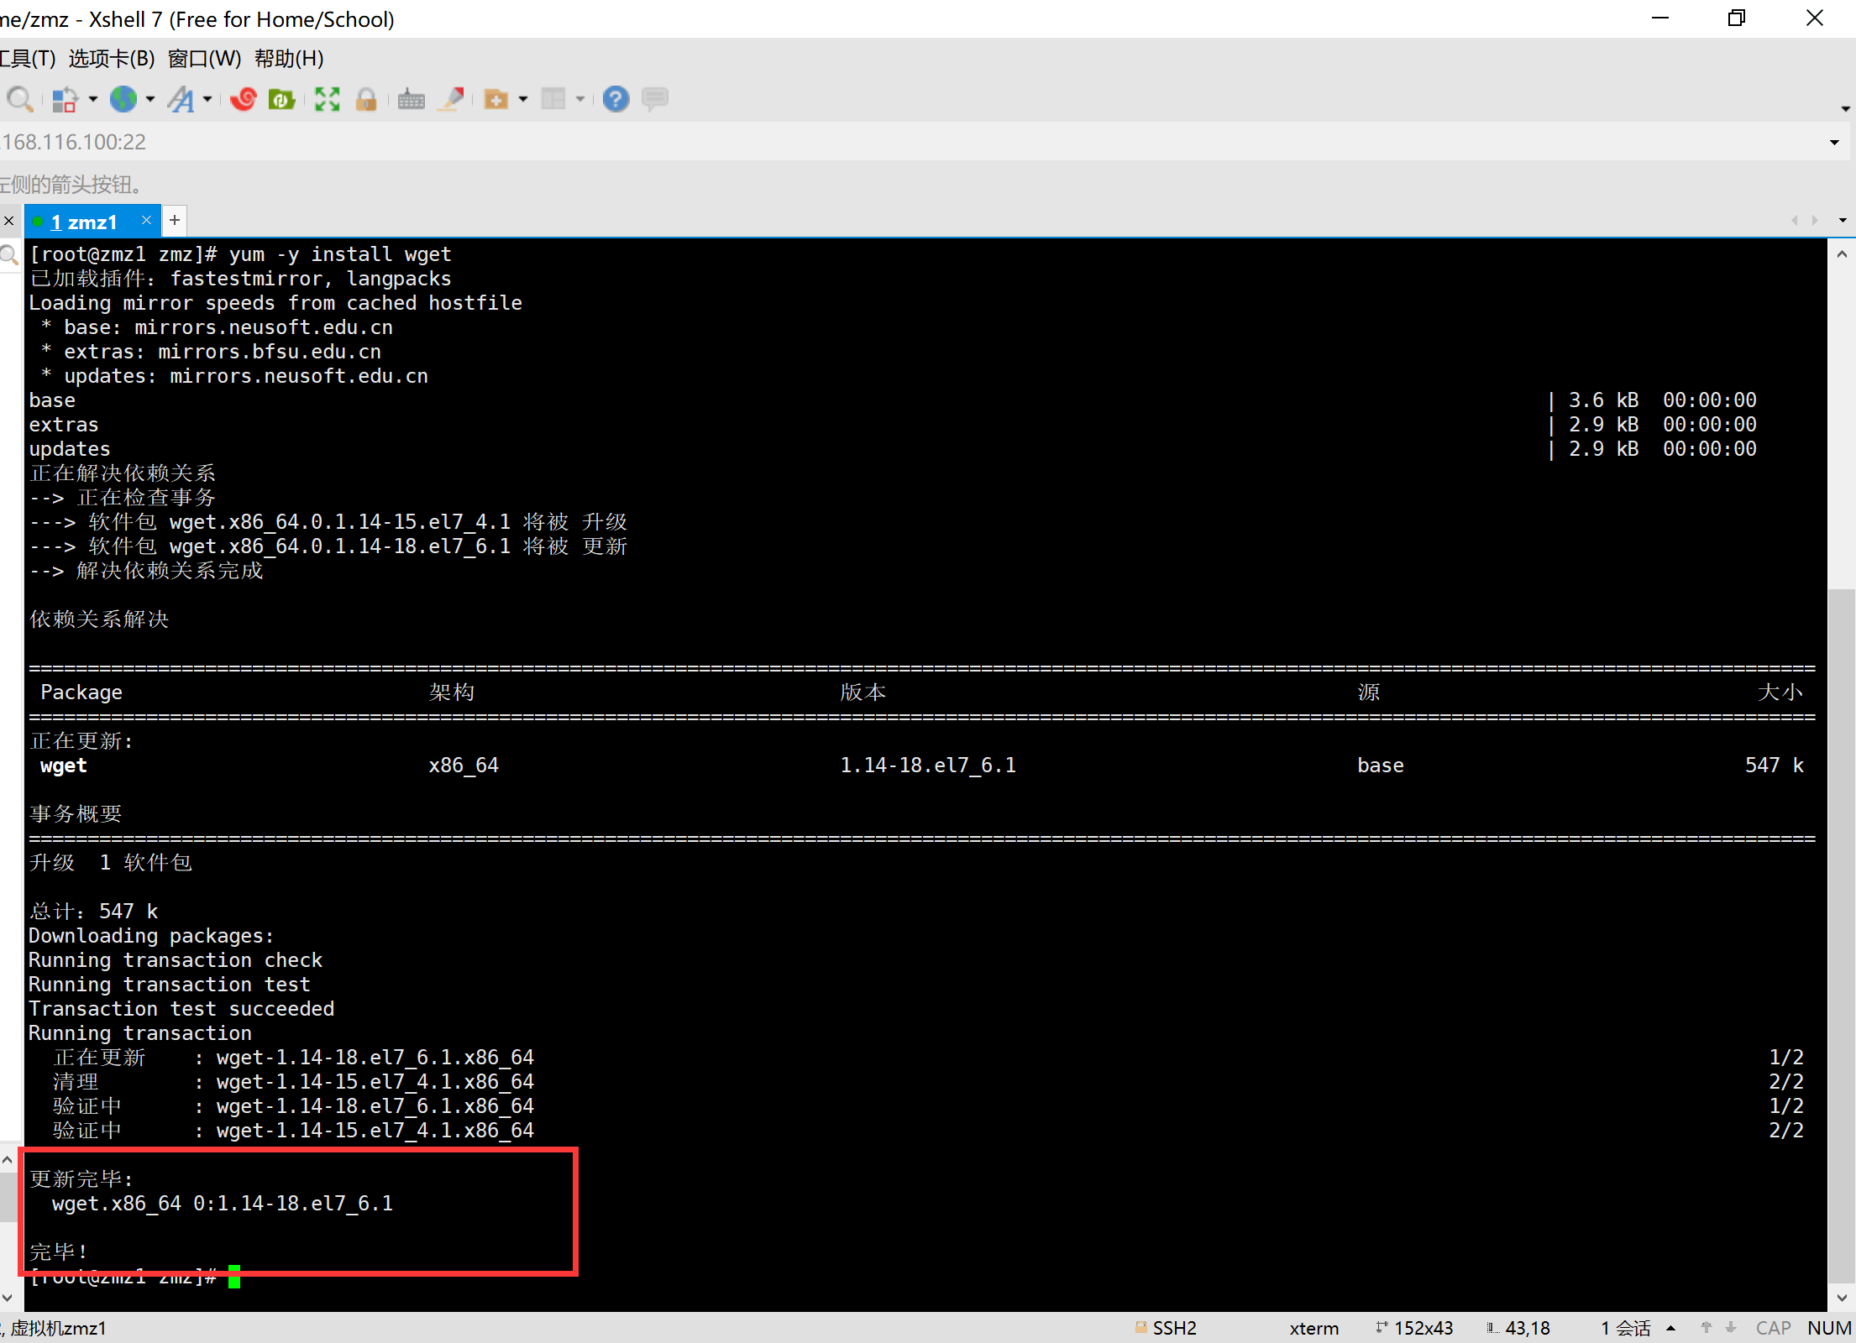This screenshot has width=1856, height=1343.
Task: Click the 43,18 cursor position indicator
Action: tap(1518, 1328)
